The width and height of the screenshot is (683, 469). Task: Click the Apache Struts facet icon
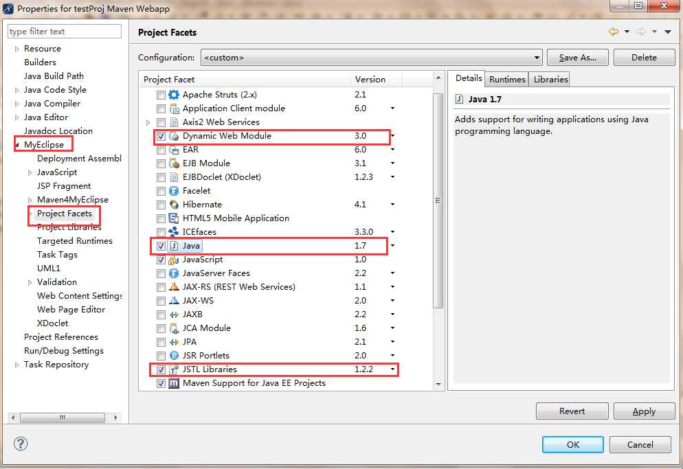coord(174,95)
